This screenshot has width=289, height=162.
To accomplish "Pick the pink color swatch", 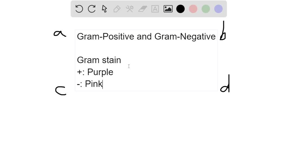I will pyautogui.click(x=193, y=9).
